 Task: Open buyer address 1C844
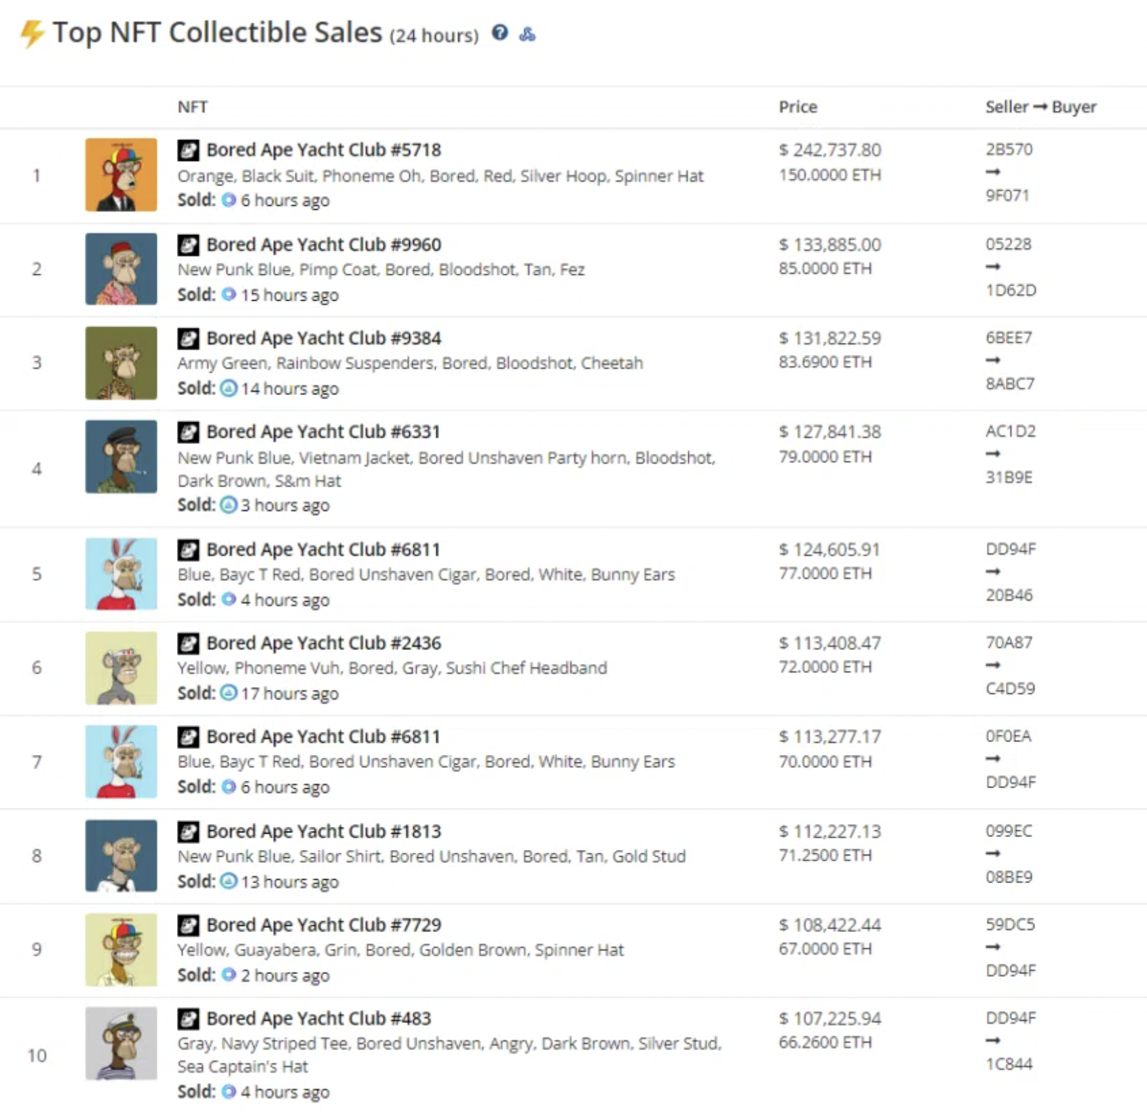pyautogui.click(x=1009, y=1064)
